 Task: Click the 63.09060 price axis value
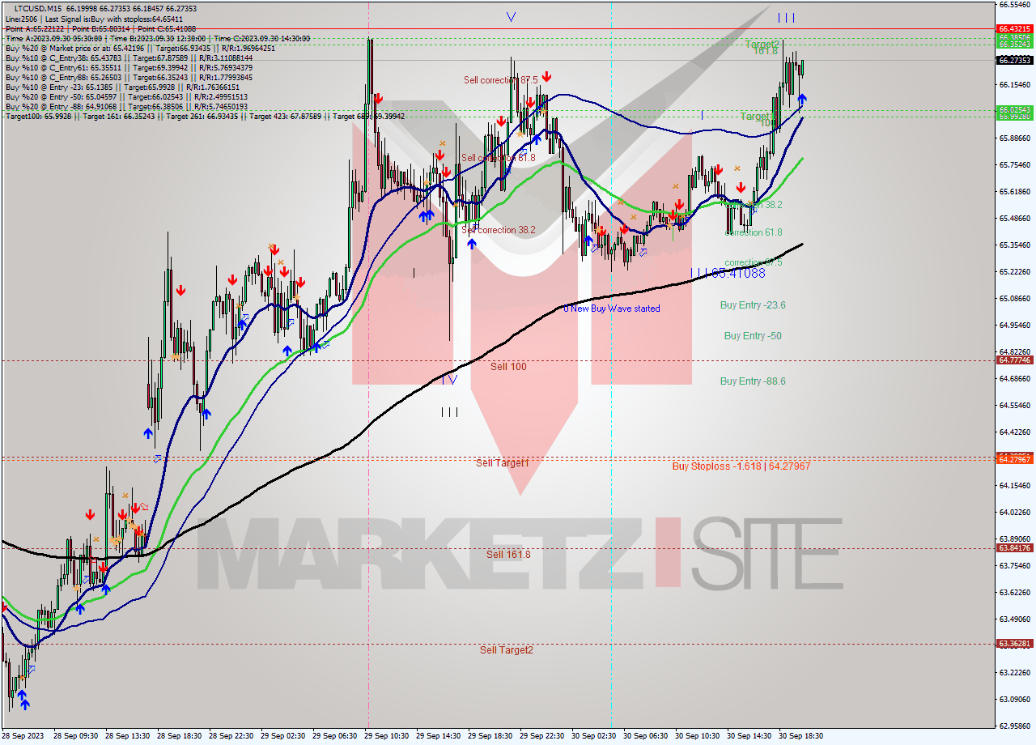click(1014, 700)
